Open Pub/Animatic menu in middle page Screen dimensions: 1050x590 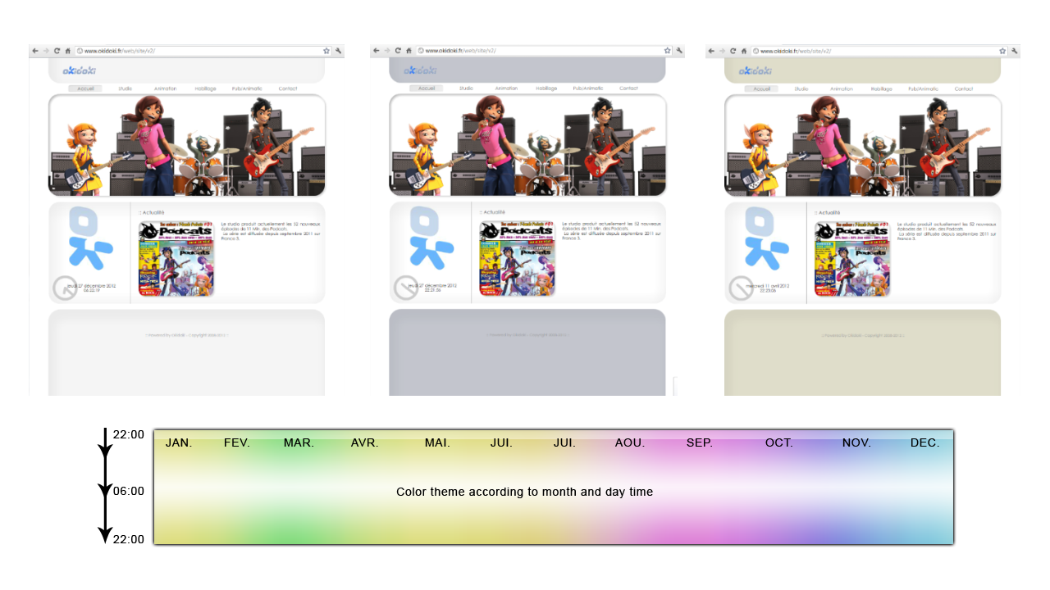point(588,88)
